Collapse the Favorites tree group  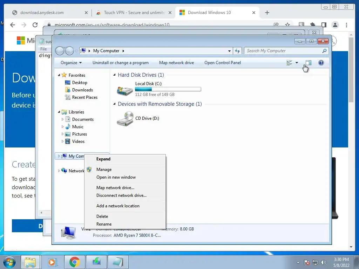click(x=59, y=75)
